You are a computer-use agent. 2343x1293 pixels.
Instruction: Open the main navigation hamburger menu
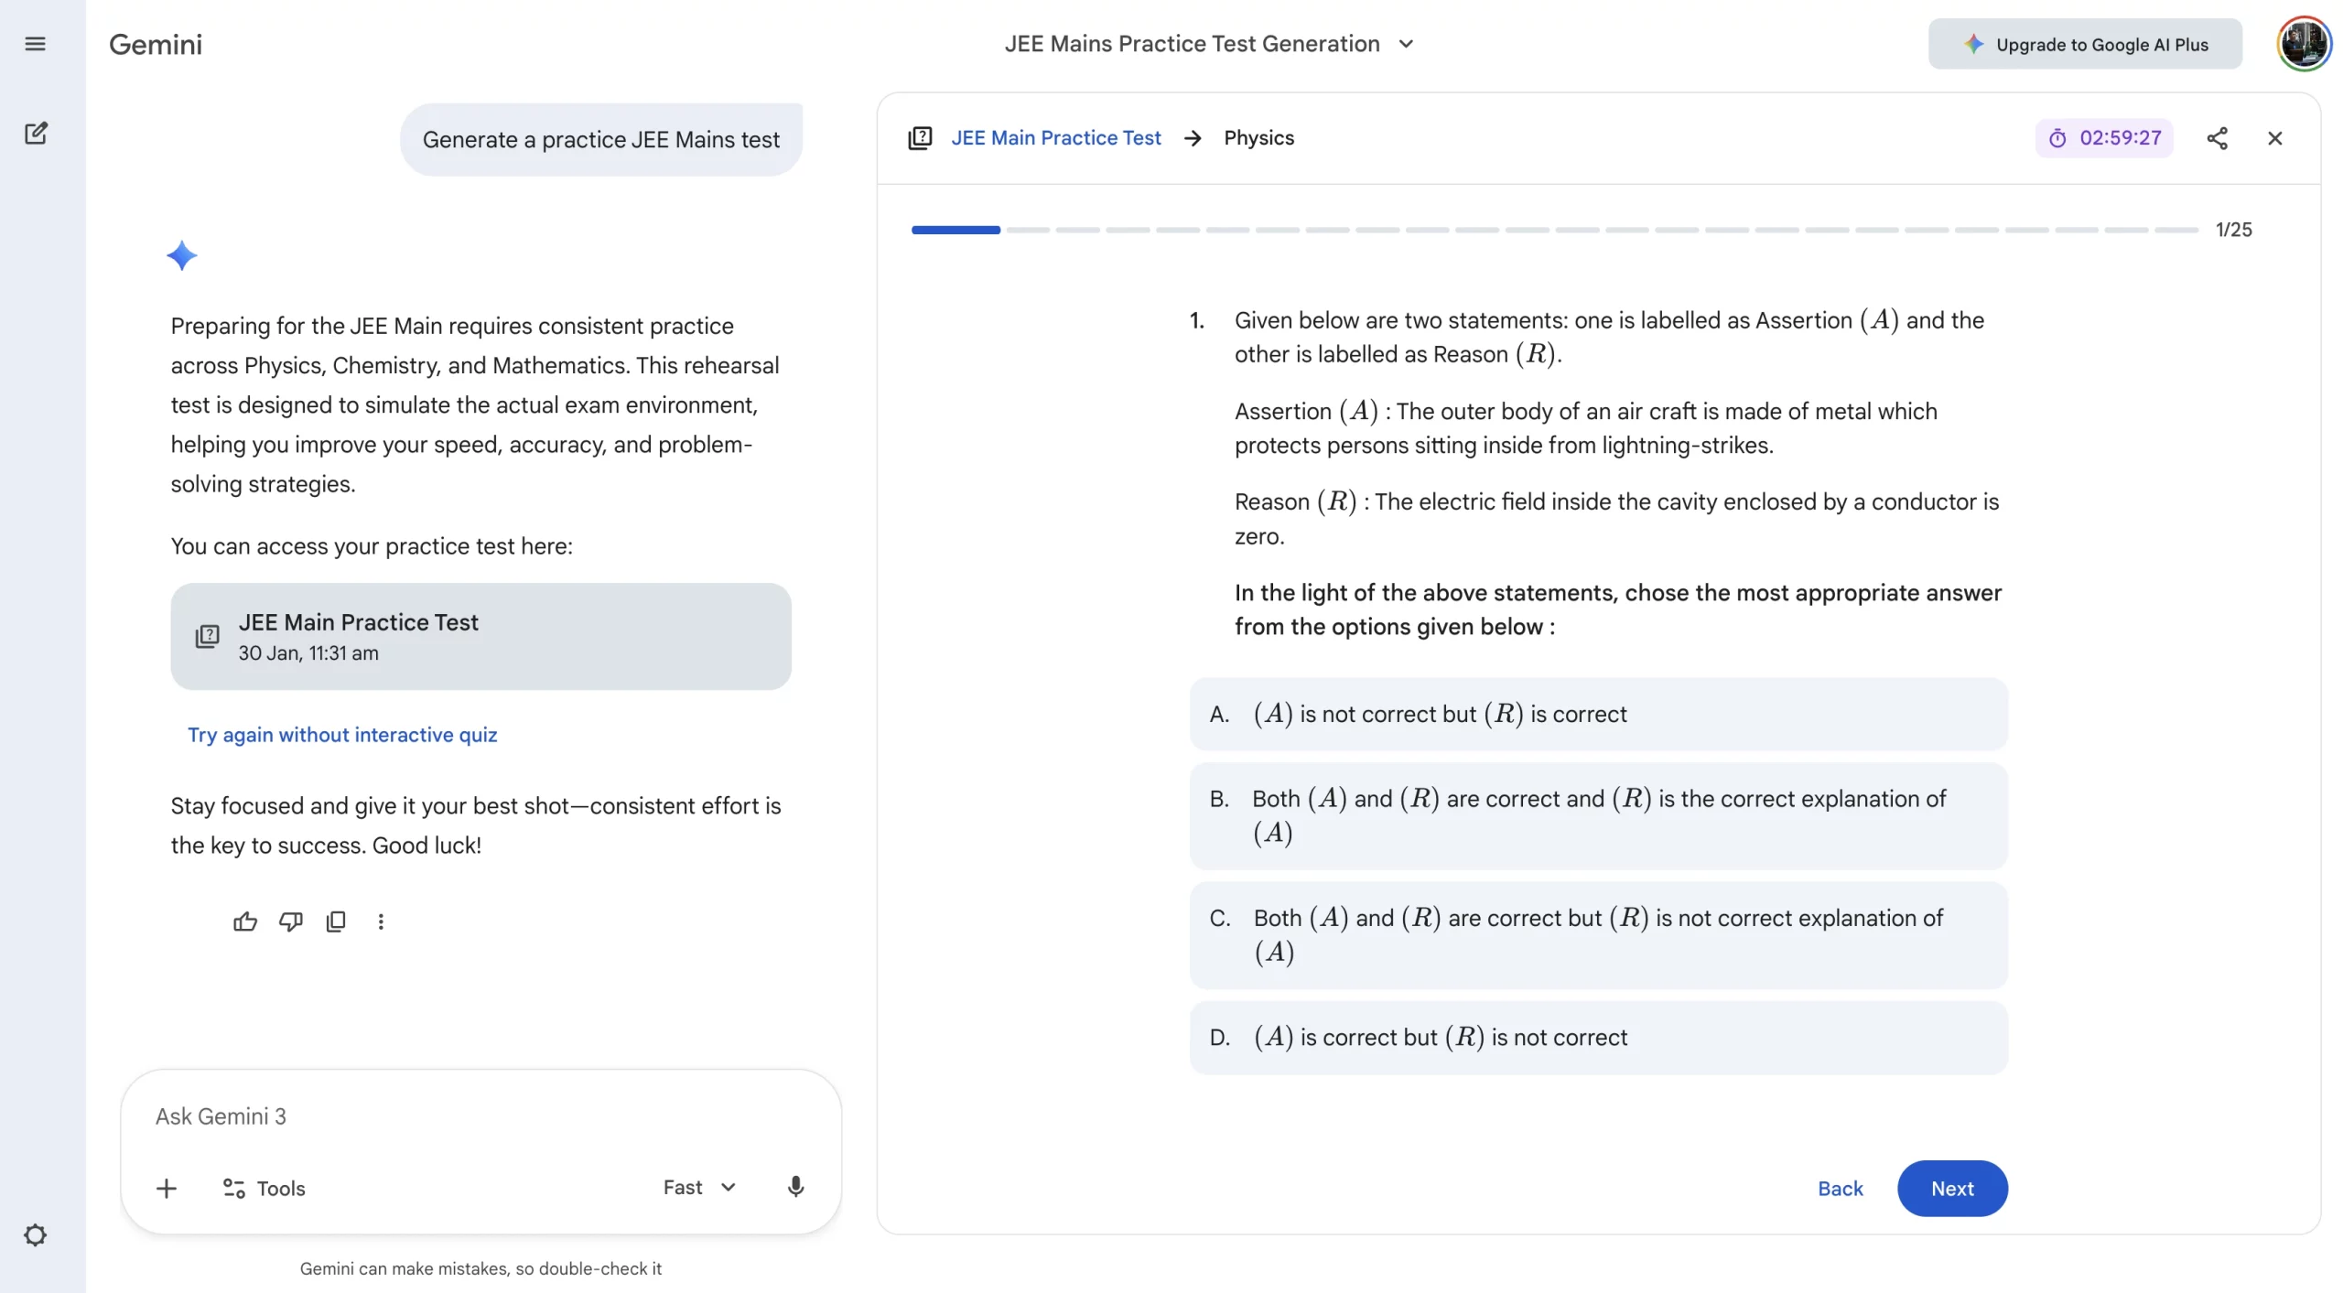pyautogui.click(x=36, y=43)
